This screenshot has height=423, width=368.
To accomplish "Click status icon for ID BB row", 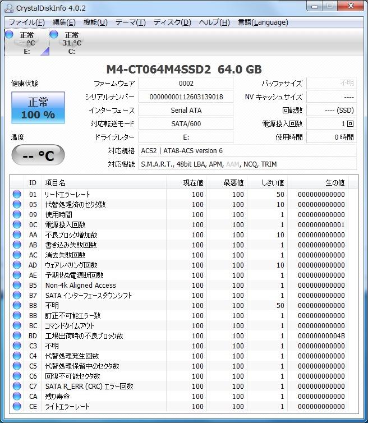I will [x=17, y=315].
